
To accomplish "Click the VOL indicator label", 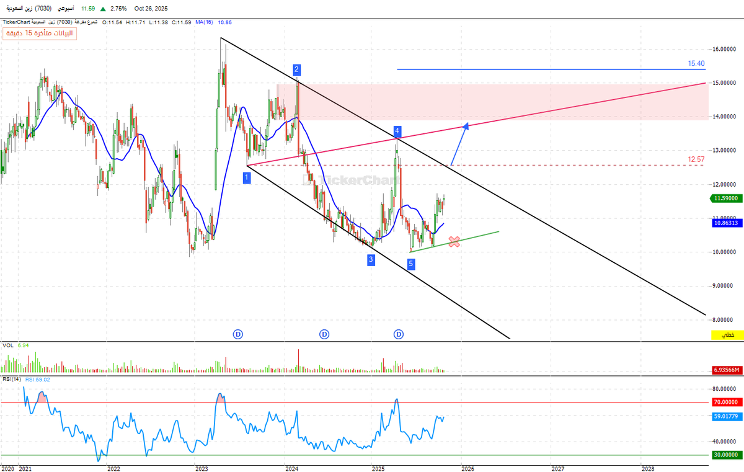I will (8, 345).
